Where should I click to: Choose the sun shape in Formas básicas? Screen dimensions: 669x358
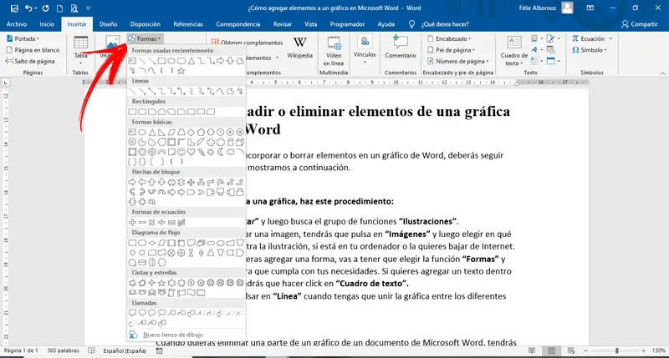211,152
